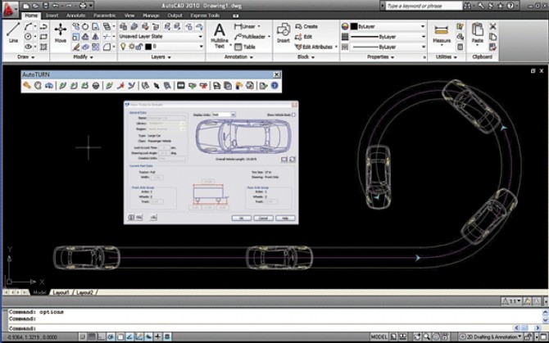
Task: Click the Table annotation tool
Action: pyautogui.click(x=245, y=47)
